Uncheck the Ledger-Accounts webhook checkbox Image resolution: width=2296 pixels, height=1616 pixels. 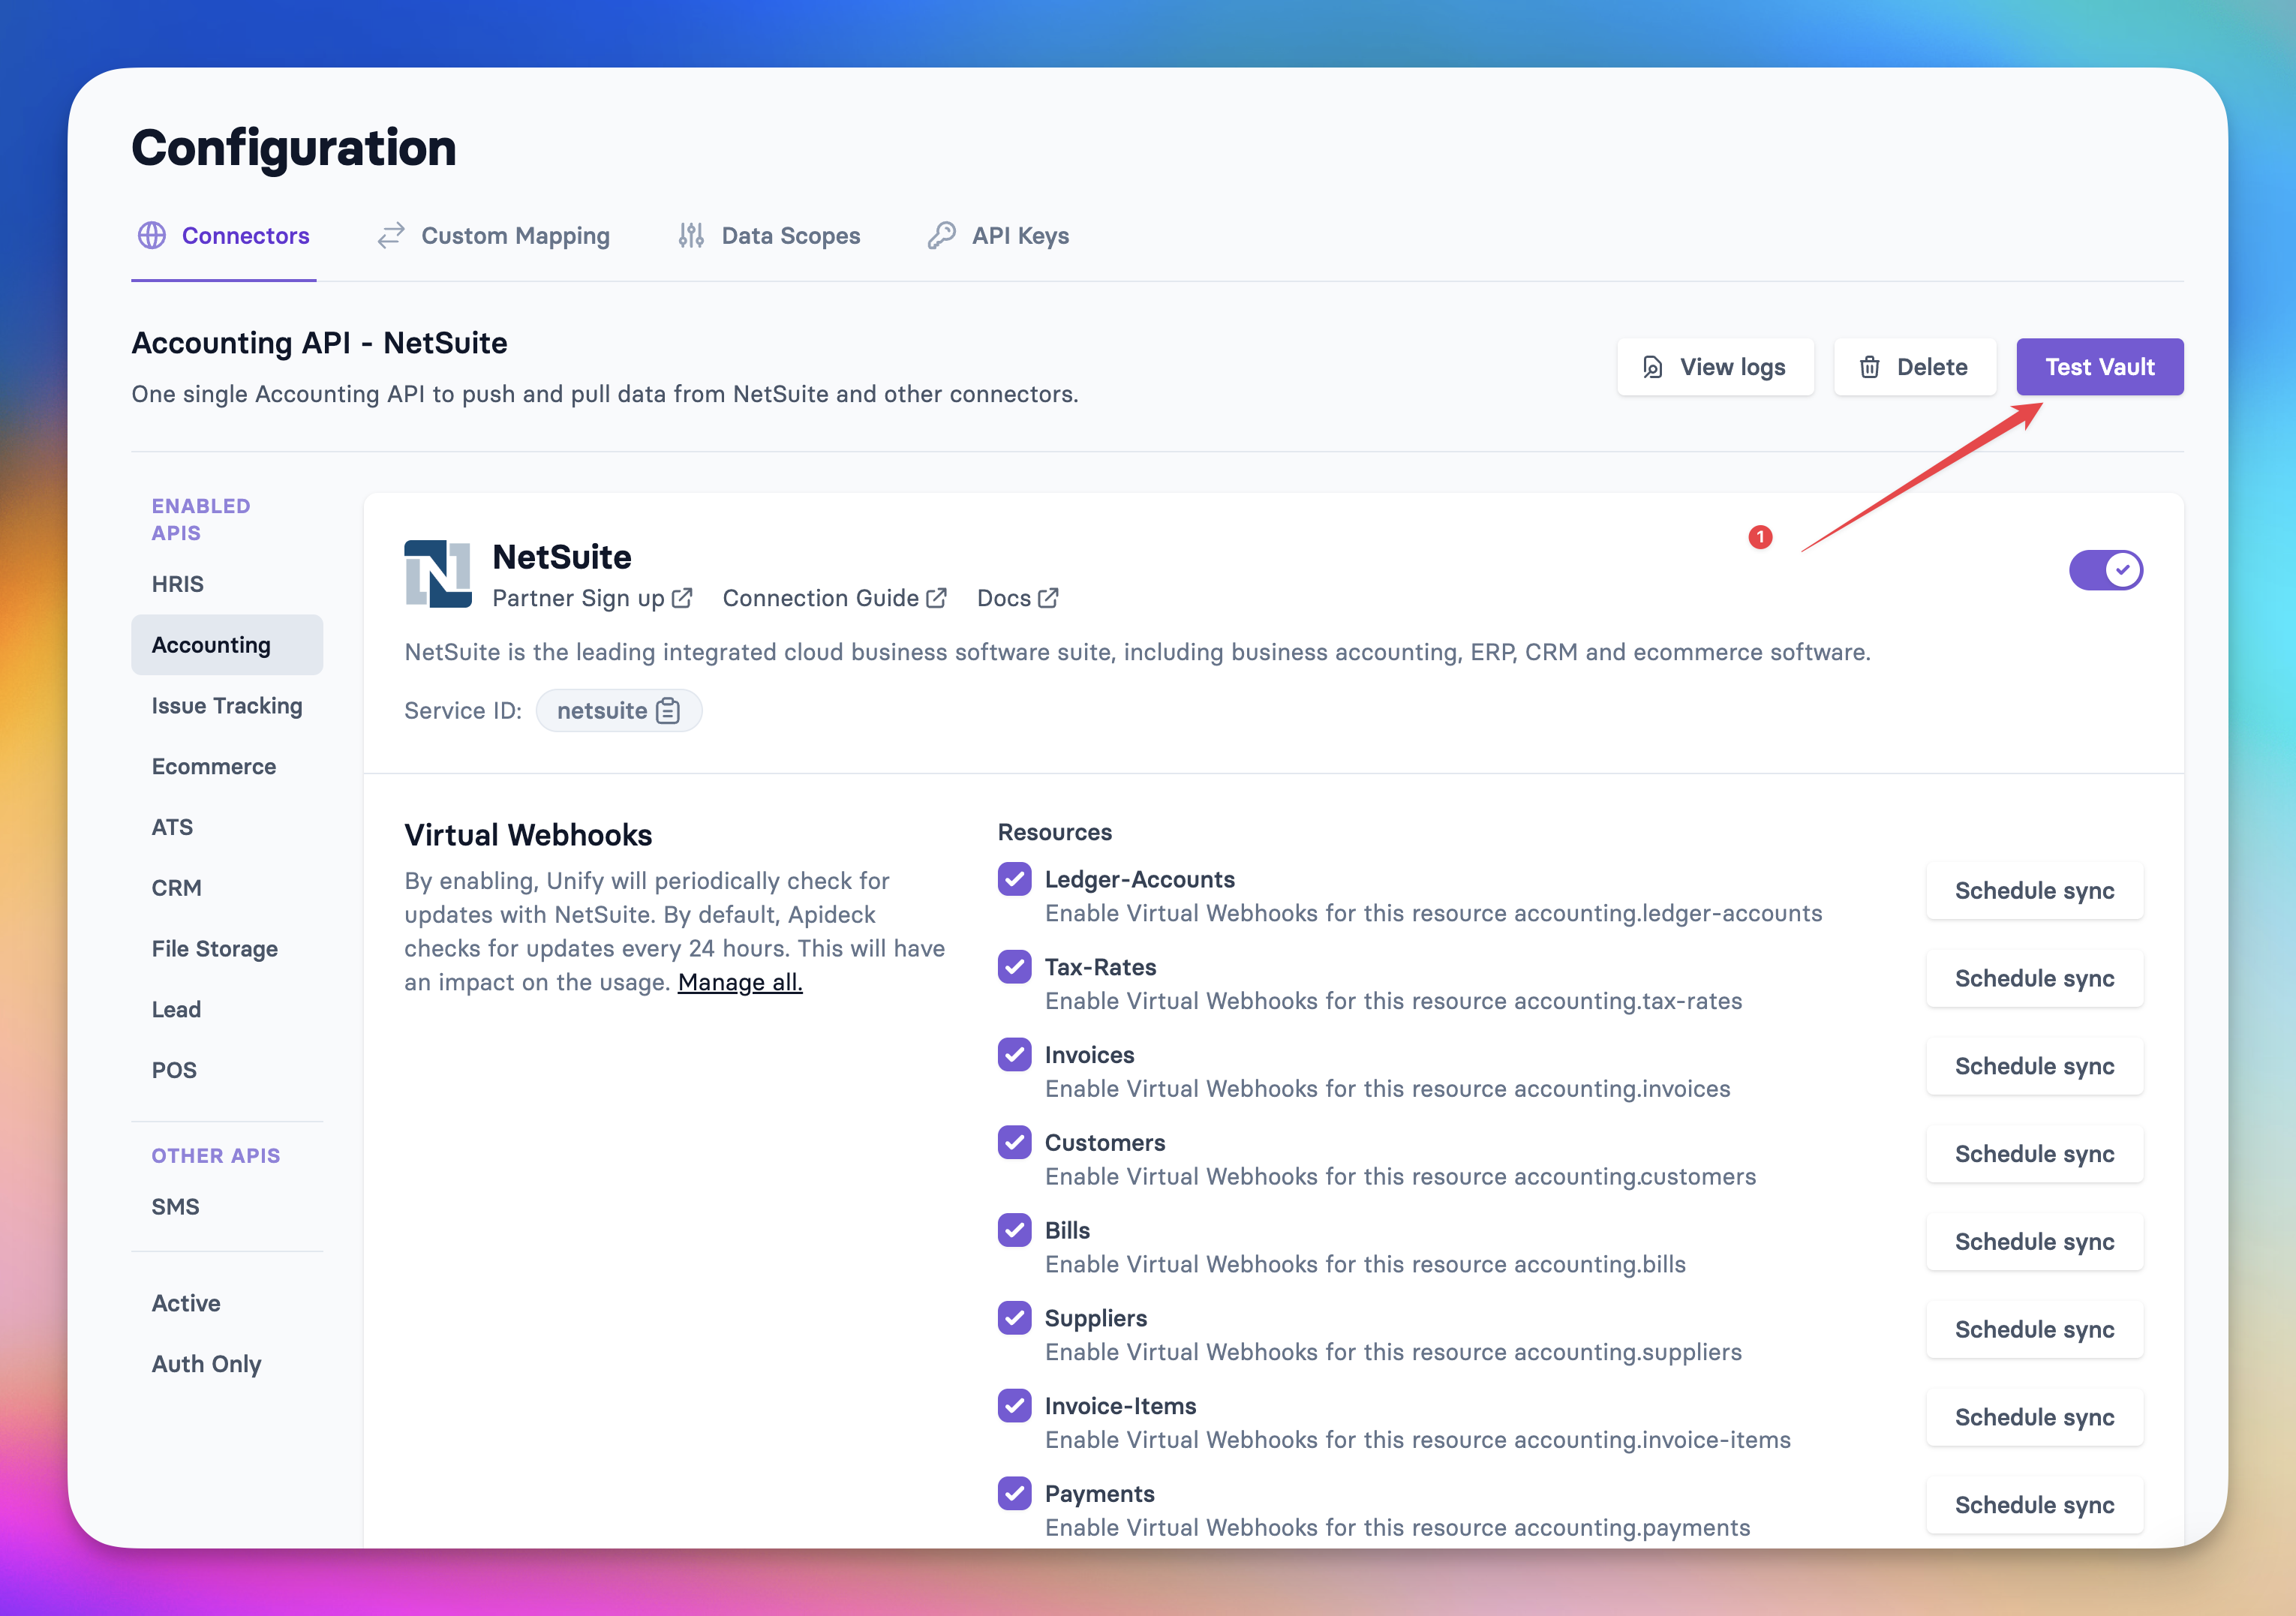[1014, 879]
